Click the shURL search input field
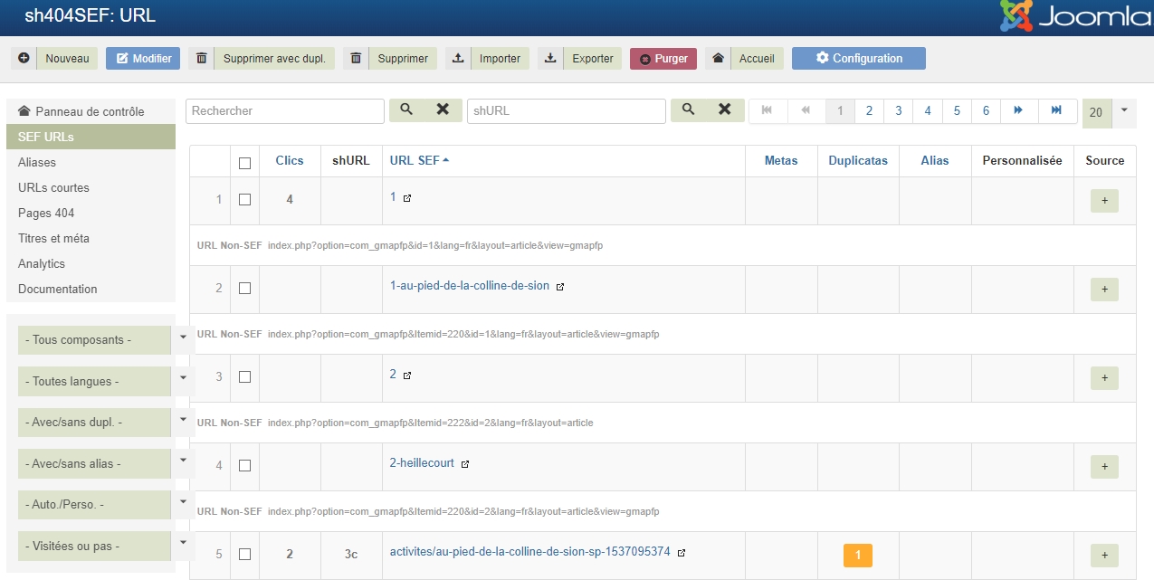The image size is (1154, 580). click(567, 110)
